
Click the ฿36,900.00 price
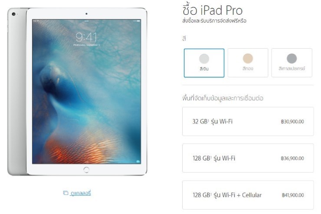point(292,158)
